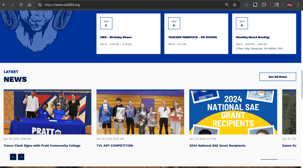303x168 pixels.
Task: Go to previous news slide with arrow
Action: click(13, 157)
